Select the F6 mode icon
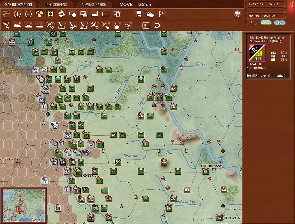Screen dimensions: 295x224 click(x=62, y=25)
